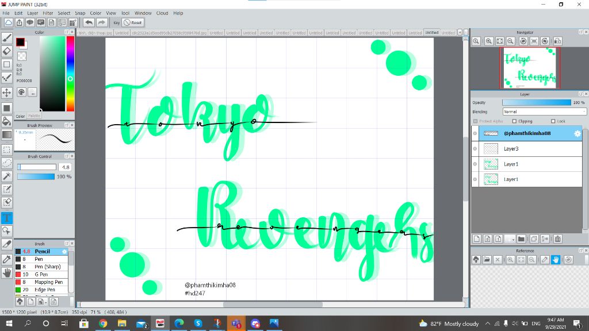
Task: Select the rectangular Select tool
Action: tap(7, 150)
